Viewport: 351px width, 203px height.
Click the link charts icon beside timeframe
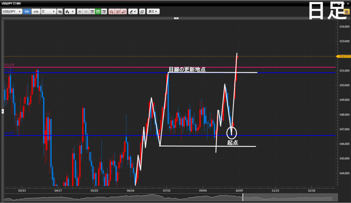tap(60, 12)
